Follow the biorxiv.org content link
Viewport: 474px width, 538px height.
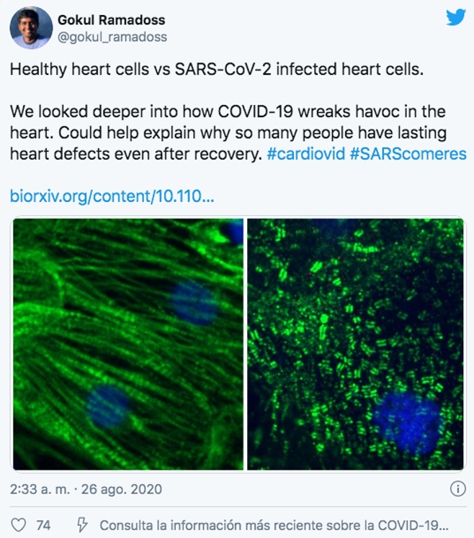coord(112,196)
